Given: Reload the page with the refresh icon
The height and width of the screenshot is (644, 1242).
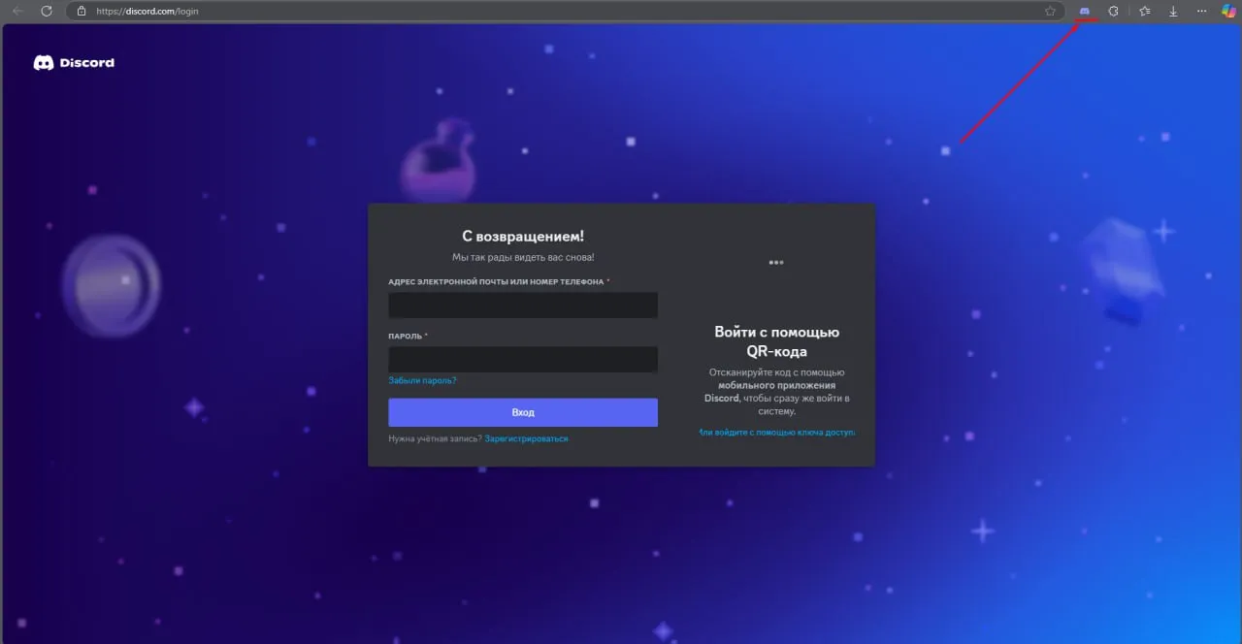Looking at the screenshot, I should (46, 11).
